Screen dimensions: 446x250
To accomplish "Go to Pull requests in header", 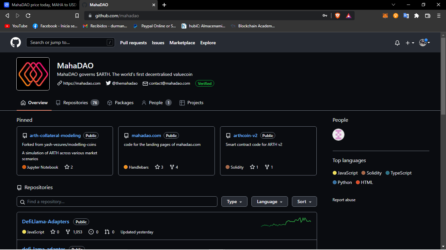I will tap(134, 43).
